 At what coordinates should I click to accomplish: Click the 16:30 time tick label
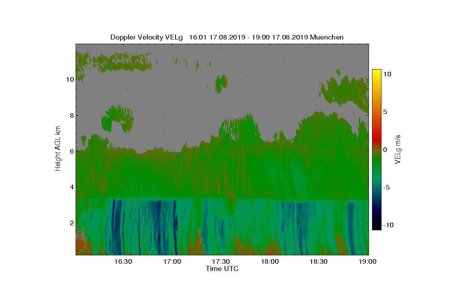point(123,261)
